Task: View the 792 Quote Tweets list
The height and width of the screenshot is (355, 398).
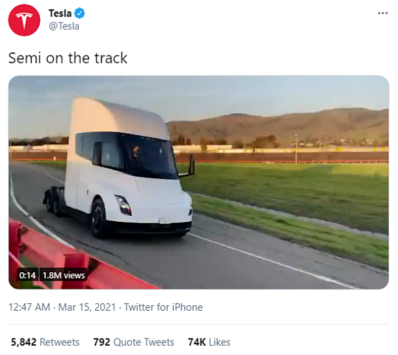Action: [x=133, y=342]
